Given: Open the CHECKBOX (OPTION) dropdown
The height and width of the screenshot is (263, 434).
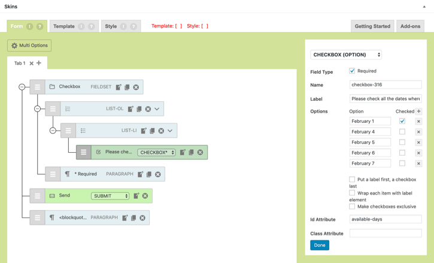Looking at the screenshot, I should coord(346,55).
